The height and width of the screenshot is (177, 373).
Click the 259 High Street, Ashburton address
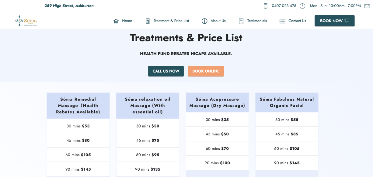pos(69,6)
